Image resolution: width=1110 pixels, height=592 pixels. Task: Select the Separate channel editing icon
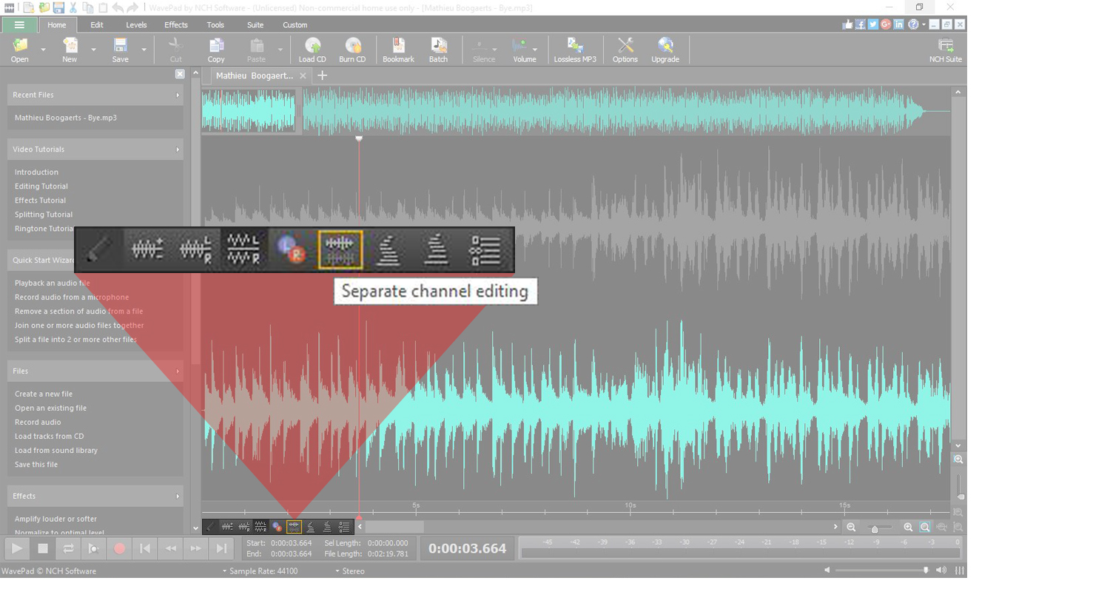(x=340, y=249)
